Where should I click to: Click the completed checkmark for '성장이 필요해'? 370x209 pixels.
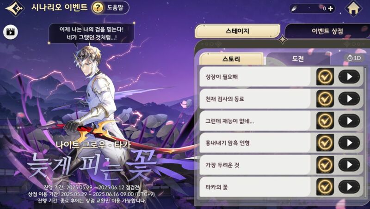click(325, 77)
